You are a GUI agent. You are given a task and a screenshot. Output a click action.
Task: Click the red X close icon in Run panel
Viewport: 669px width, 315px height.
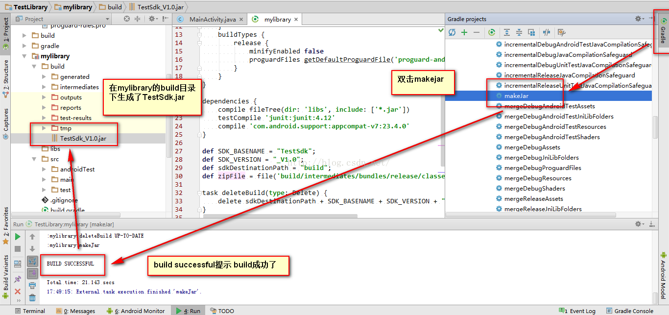pos(18,291)
